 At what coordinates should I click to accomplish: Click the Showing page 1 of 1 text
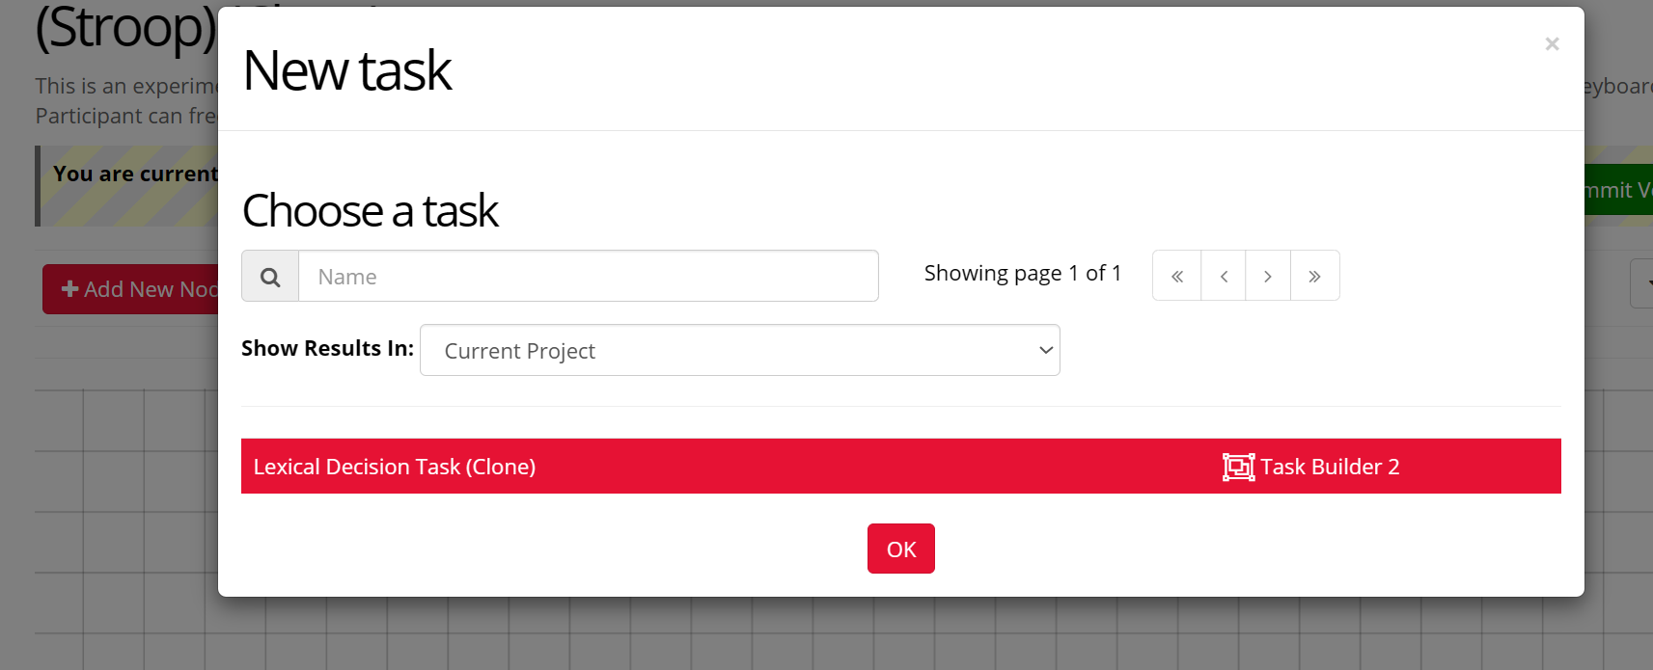(1022, 274)
